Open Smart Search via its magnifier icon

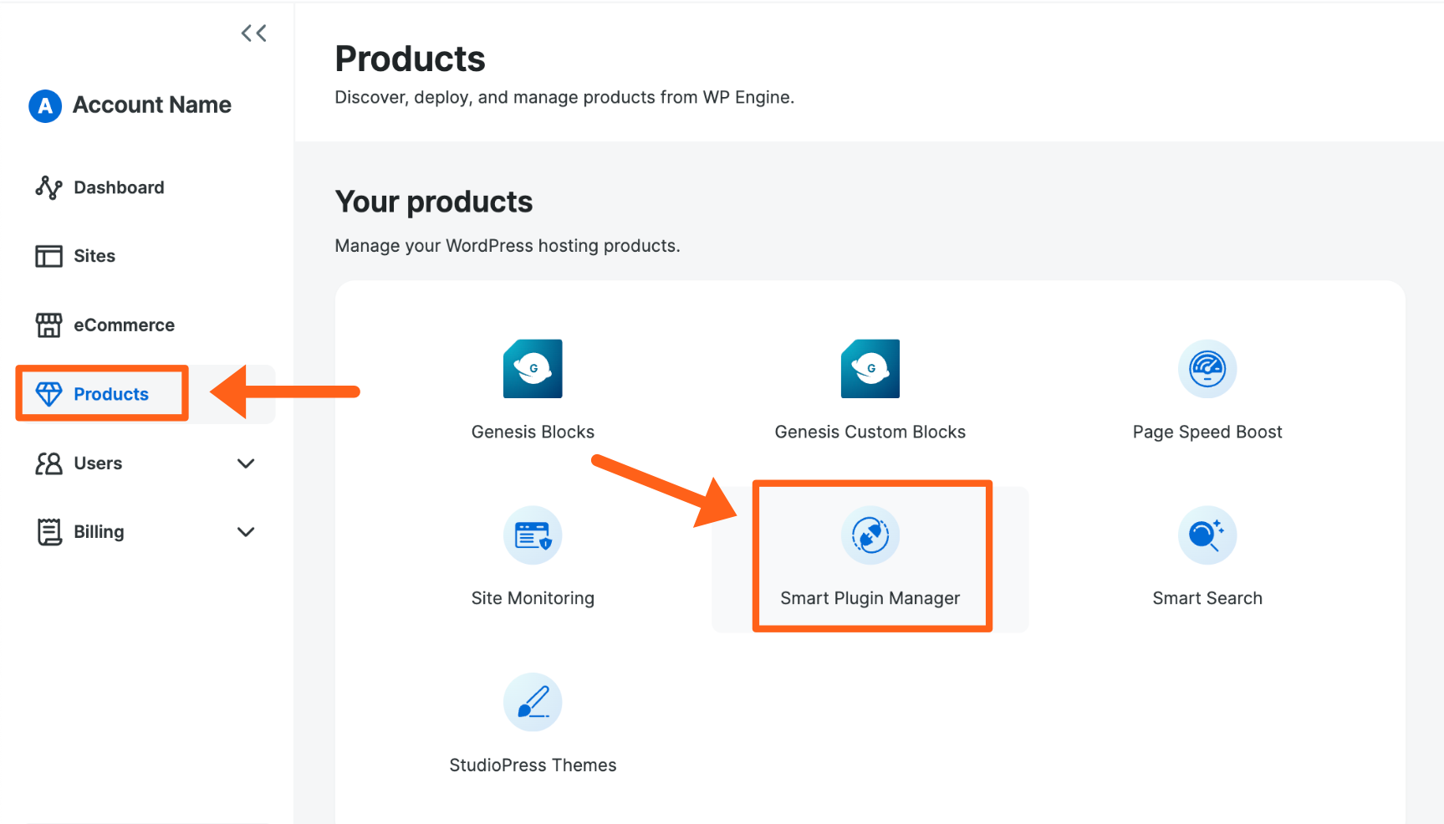[1207, 535]
